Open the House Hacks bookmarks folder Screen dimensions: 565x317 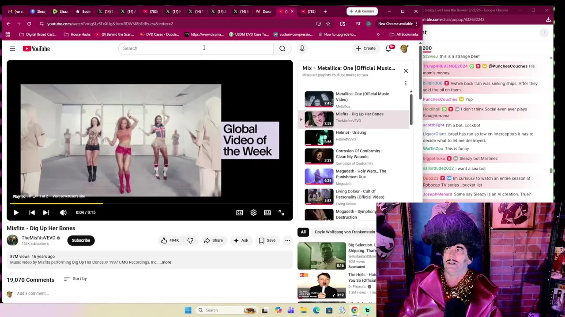click(77, 34)
